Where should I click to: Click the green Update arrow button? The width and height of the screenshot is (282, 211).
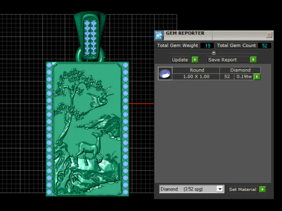195,60
